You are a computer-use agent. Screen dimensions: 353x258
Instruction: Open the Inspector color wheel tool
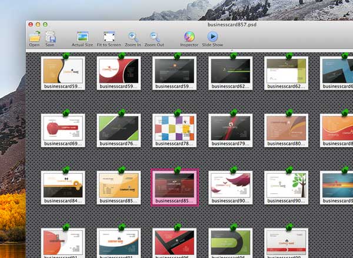click(189, 39)
